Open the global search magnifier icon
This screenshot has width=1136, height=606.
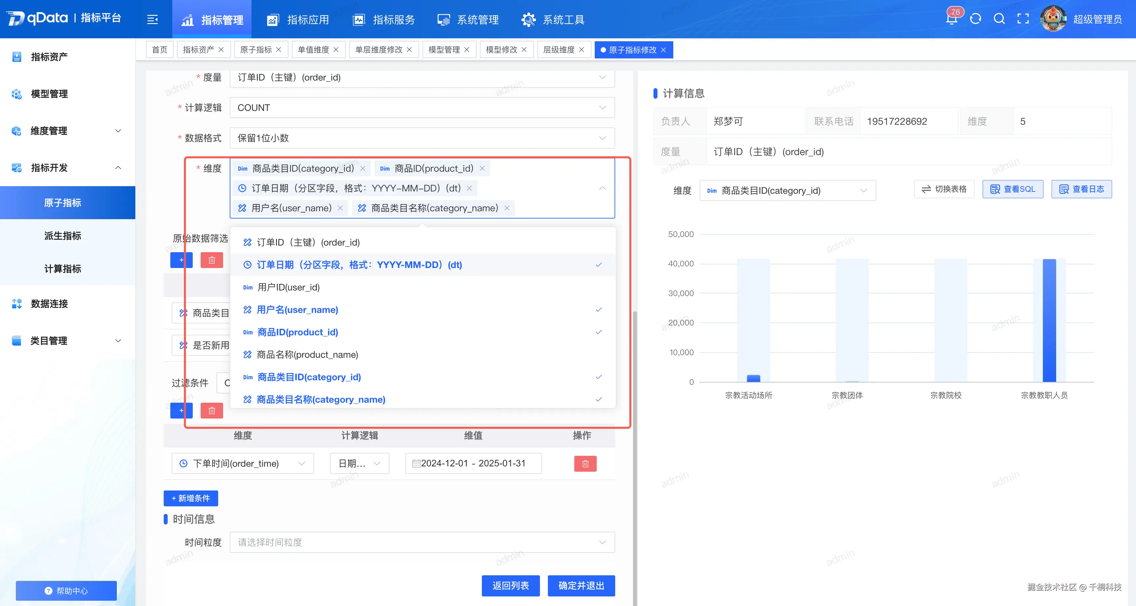click(999, 18)
